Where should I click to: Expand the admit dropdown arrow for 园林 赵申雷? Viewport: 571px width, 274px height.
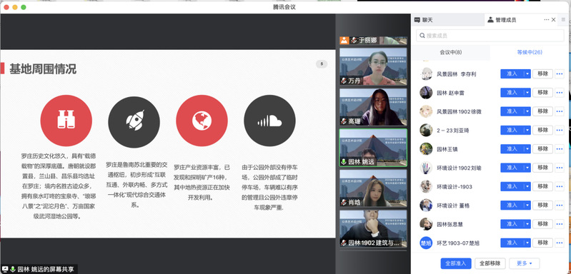click(527, 93)
